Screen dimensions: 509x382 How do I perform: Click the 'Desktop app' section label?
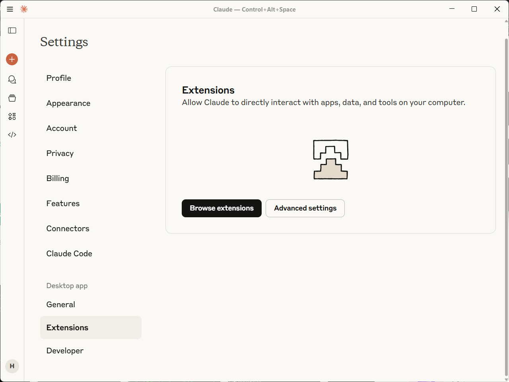pyautogui.click(x=67, y=286)
